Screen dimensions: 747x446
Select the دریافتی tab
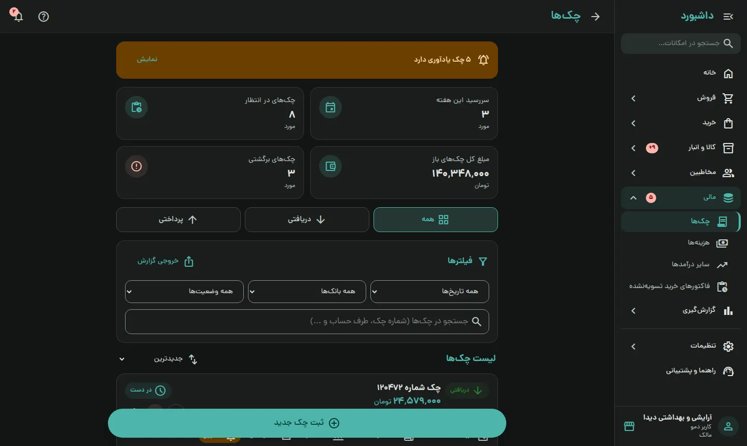[x=307, y=220]
